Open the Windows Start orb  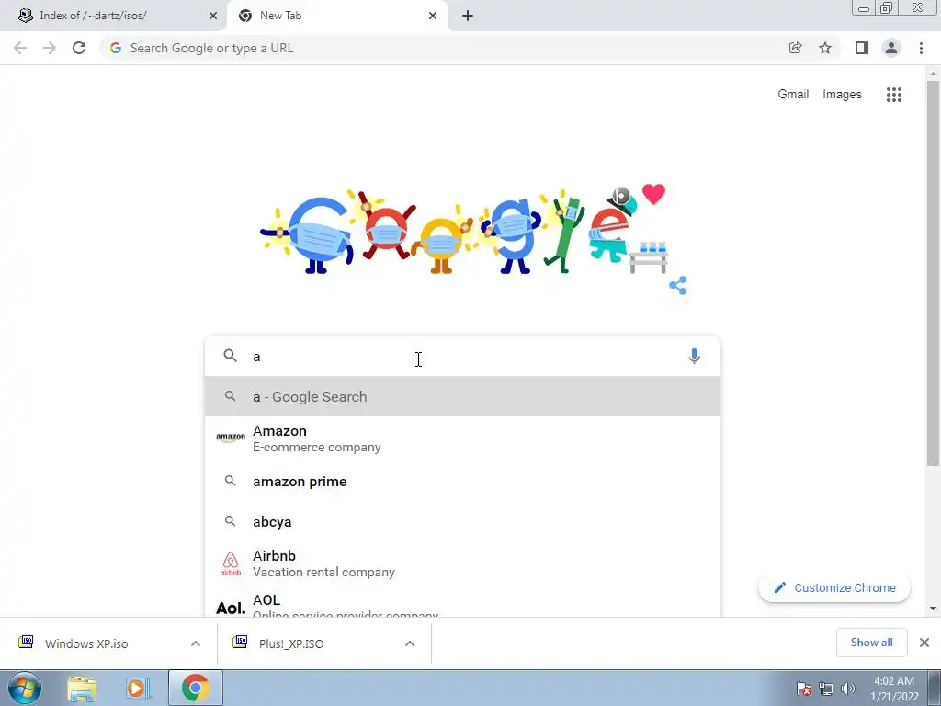pyautogui.click(x=25, y=688)
